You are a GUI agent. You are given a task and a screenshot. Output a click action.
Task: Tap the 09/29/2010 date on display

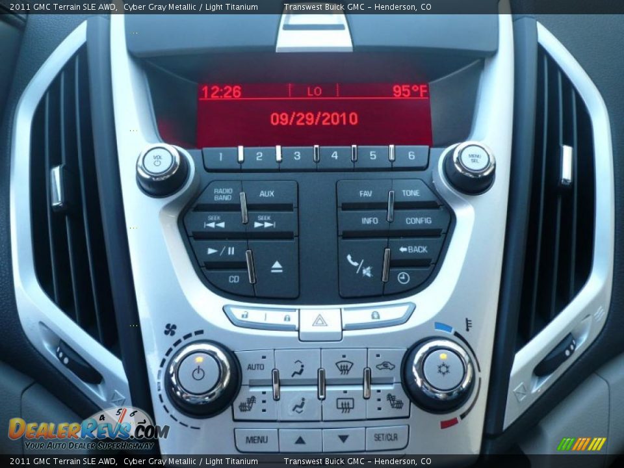[x=314, y=119]
